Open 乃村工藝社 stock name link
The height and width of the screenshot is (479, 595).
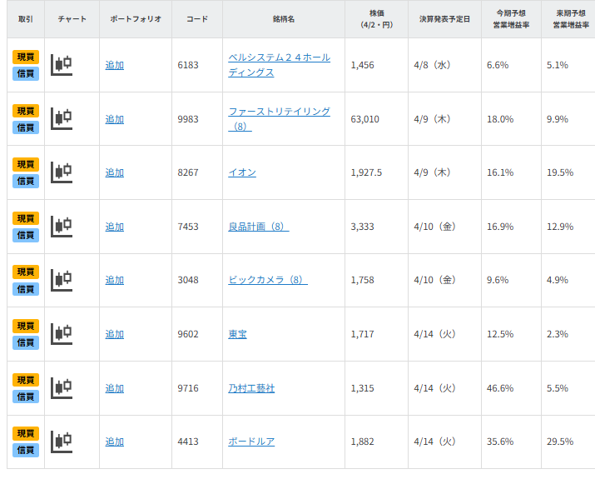pos(251,388)
